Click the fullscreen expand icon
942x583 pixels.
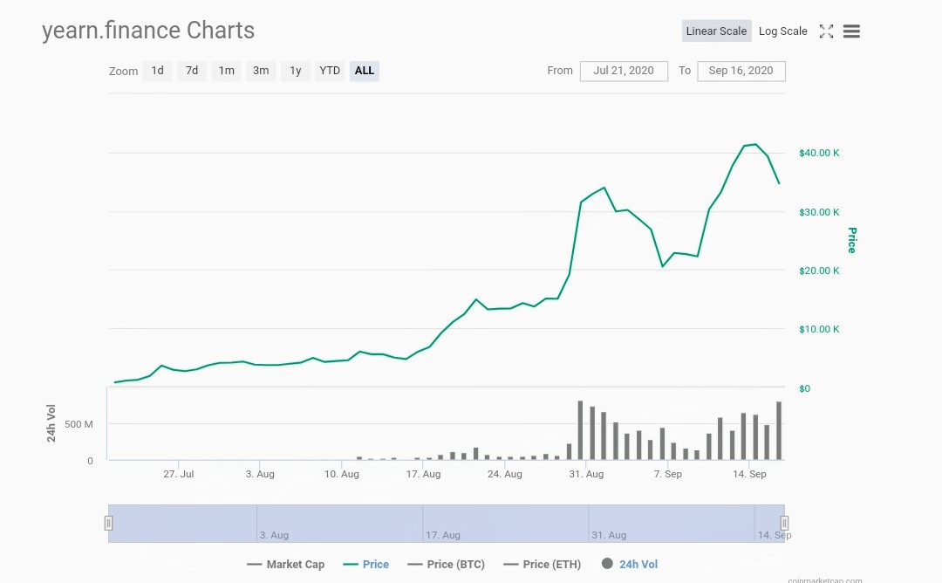click(826, 31)
